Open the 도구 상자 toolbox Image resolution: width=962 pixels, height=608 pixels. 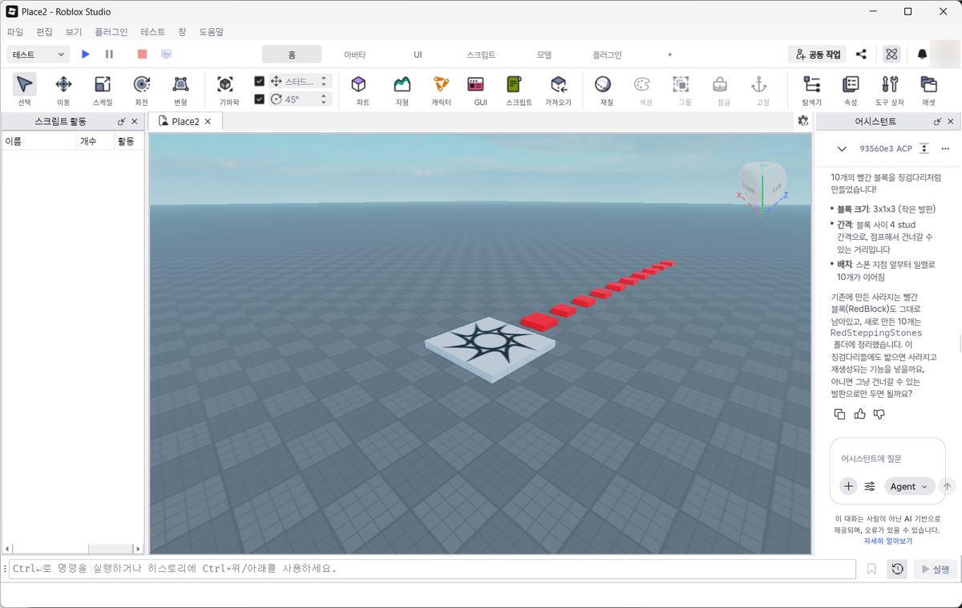coord(889,91)
